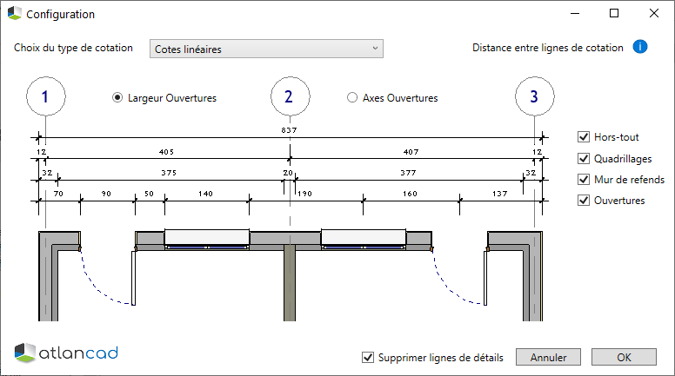Click the 405 dimension value
The image size is (675, 376).
[167, 152]
